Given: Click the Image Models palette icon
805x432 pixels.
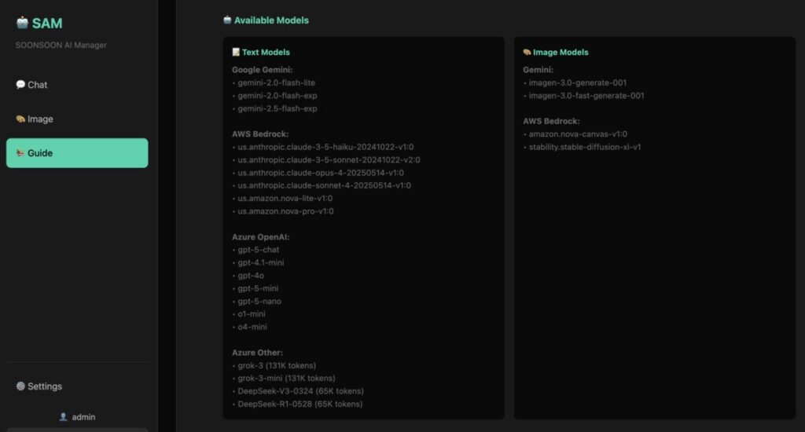Looking at the screenshot, I should [x=527, y=52].
